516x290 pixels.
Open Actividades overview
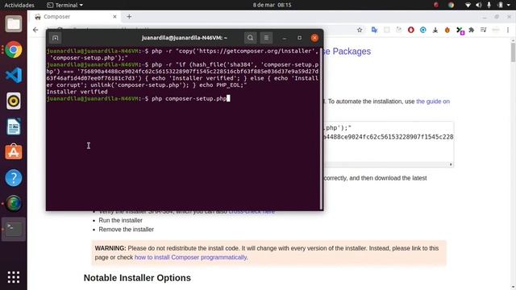tap(19, 5)
